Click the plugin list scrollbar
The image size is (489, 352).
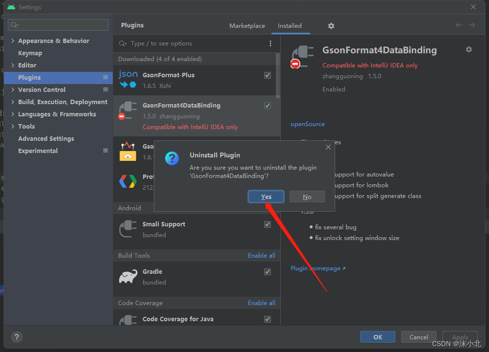point(277,76)
